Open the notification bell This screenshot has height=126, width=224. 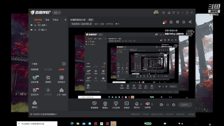(184, 22)
